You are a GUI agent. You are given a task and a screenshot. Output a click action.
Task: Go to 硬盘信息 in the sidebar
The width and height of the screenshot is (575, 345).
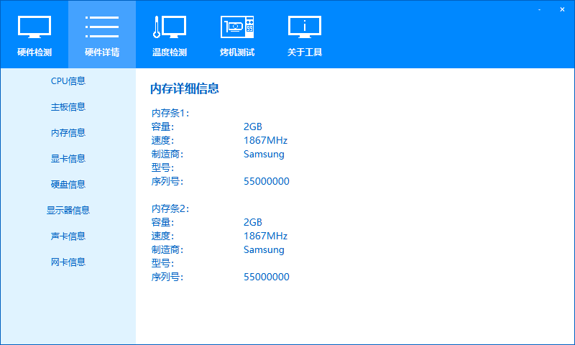click(68, 184)
